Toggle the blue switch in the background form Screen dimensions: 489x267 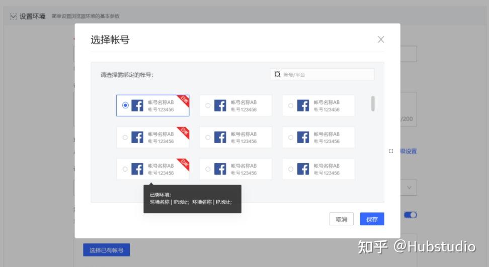411,215
